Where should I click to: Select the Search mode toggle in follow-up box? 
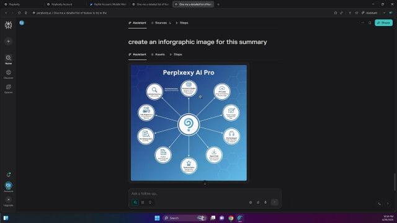pyautogui.click(x=135, y=203)
